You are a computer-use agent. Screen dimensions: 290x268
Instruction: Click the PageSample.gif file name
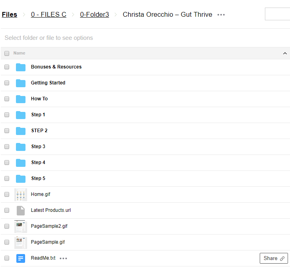coord(48,242)
